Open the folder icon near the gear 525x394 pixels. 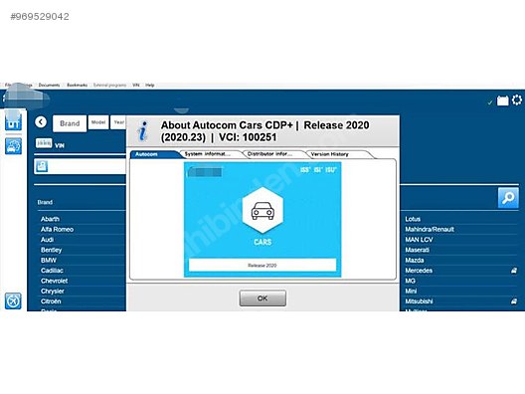point(502,100)
